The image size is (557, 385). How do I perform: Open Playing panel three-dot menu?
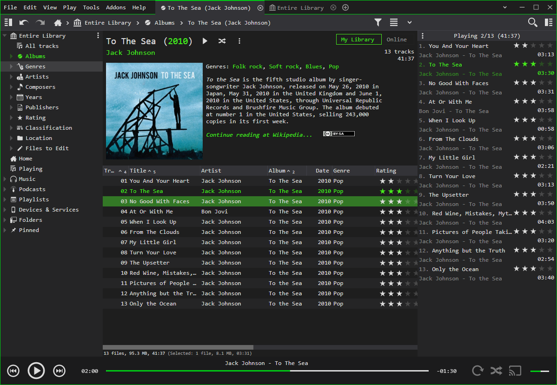[x=423, y=35]
